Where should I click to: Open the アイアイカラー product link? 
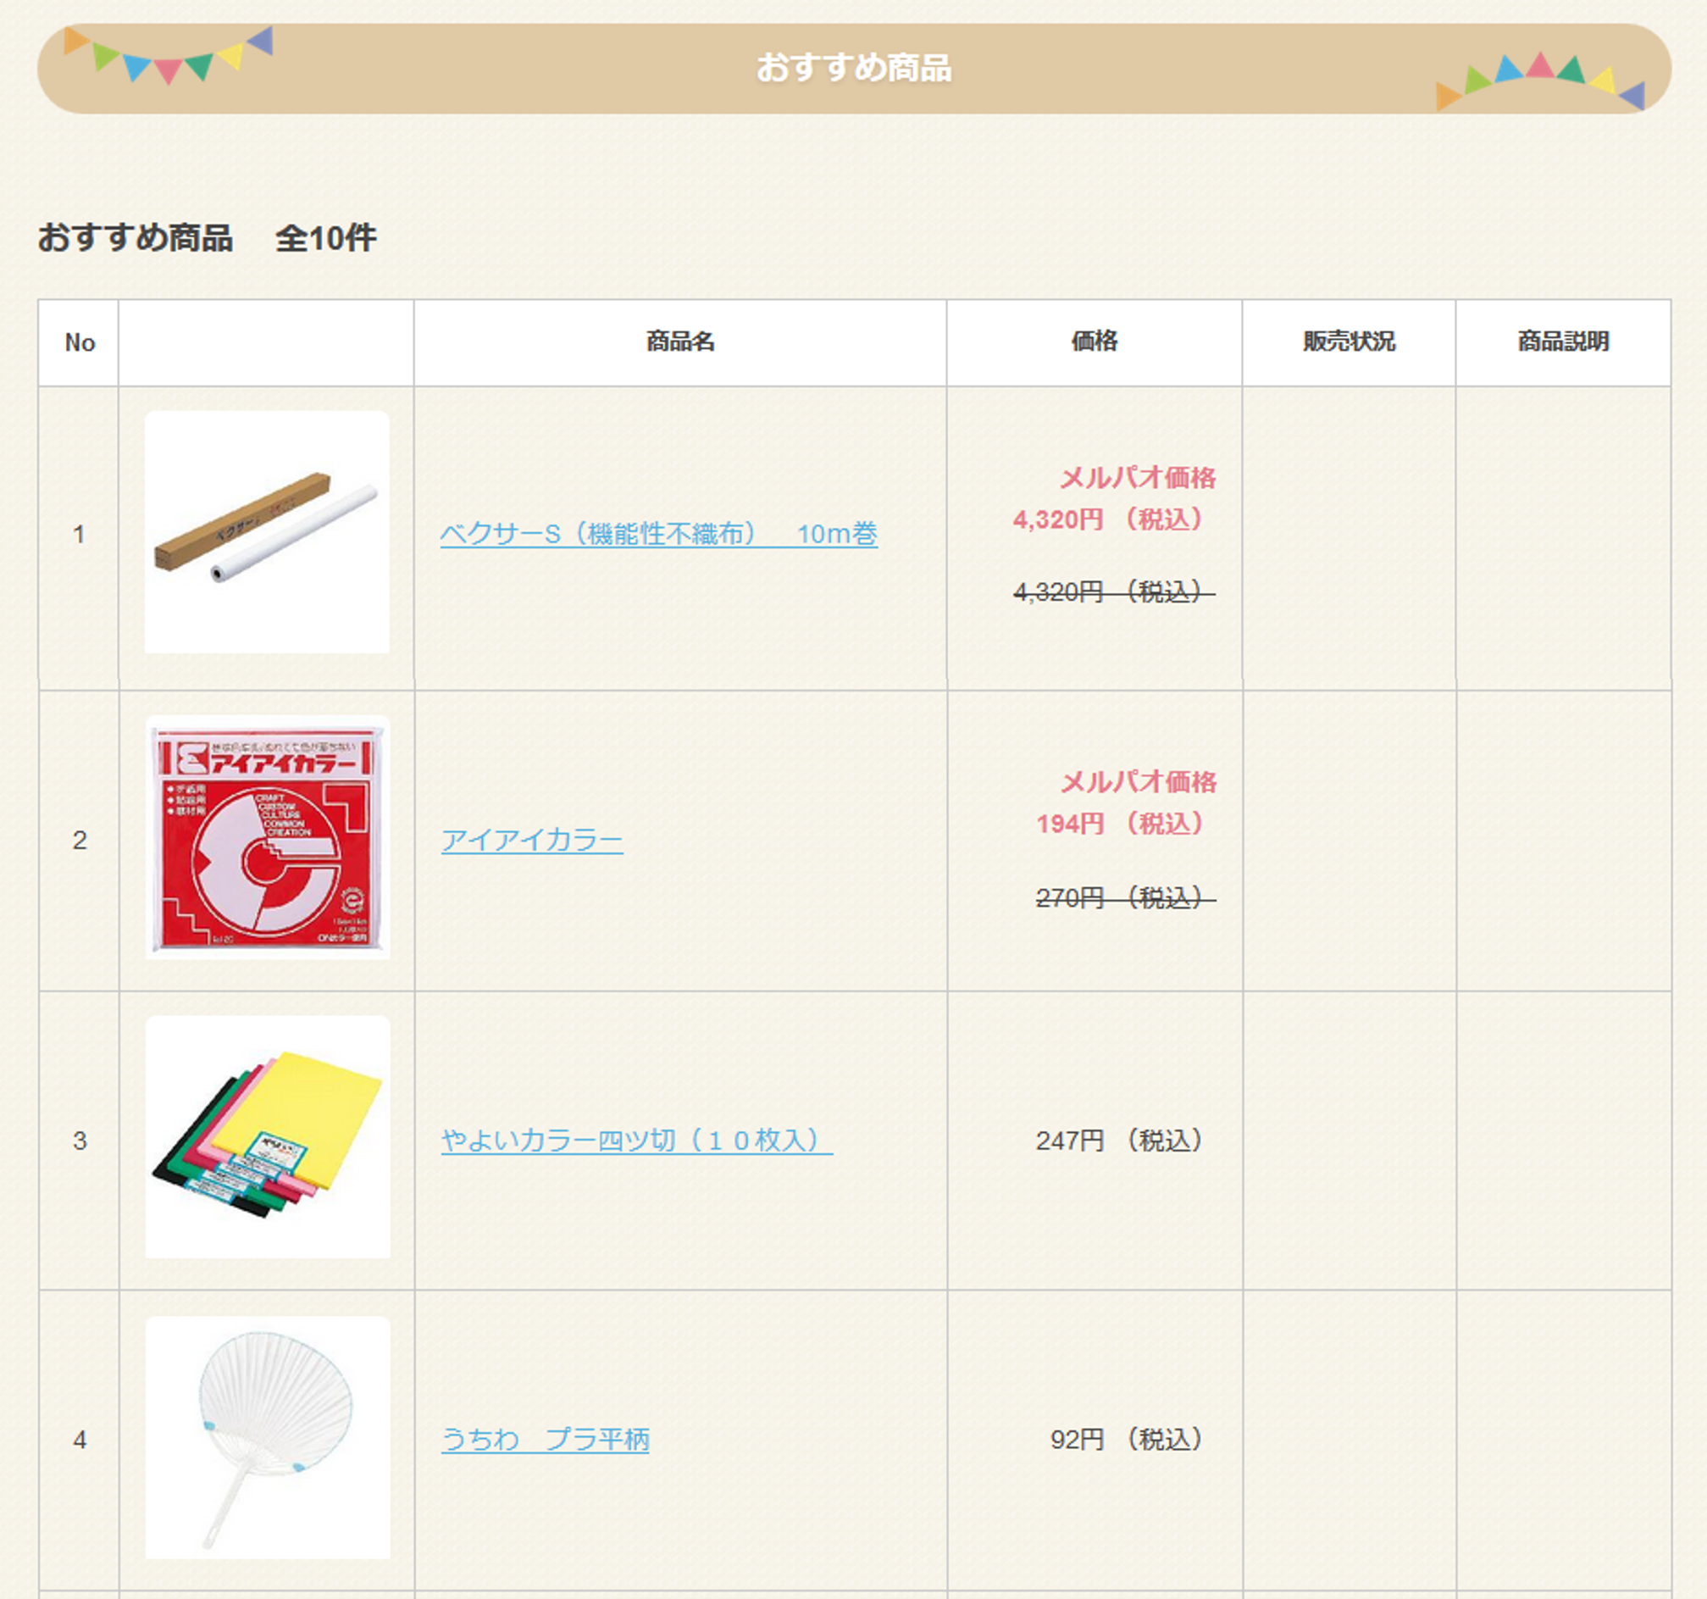(531, 840)
